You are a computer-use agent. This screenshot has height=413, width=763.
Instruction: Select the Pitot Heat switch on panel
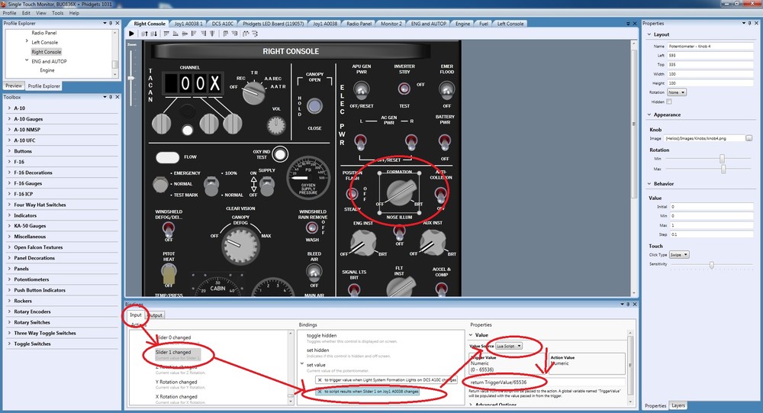pos(169,274)
